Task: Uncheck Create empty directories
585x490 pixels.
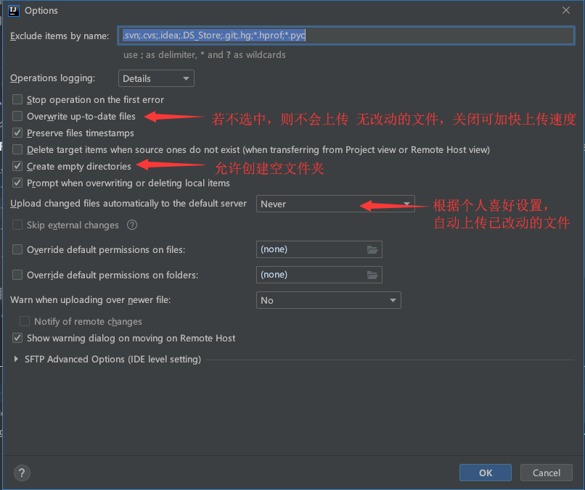Action: 17,166
